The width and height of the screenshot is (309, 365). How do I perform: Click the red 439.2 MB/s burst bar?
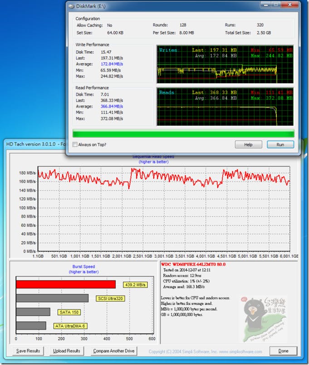66,285
